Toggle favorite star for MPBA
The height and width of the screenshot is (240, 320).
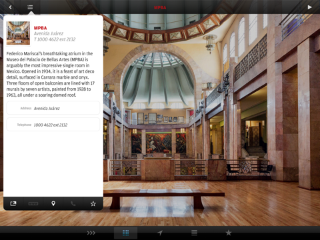(93, 203)
